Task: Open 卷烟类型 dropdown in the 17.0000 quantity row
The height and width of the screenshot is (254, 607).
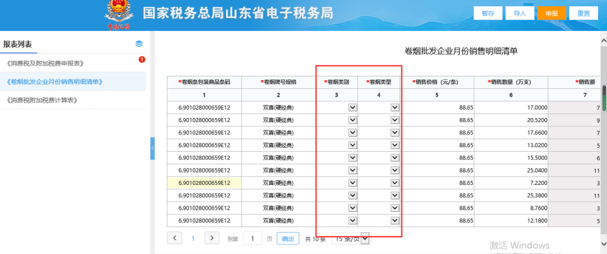Action: pyautogui.click(x=395, y=108)
